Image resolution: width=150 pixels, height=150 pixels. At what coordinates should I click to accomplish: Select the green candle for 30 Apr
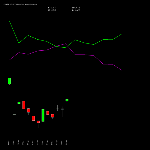coord(67,100)
